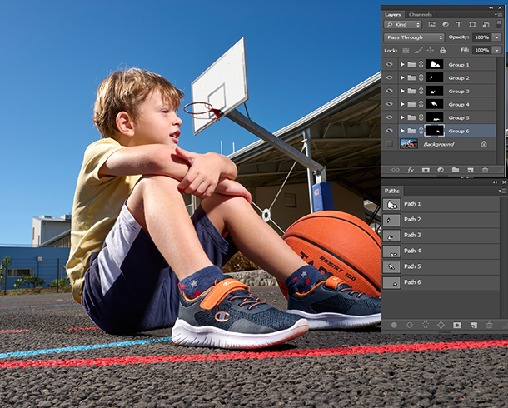508x408 pixels.
Task: Make work path from selection
Action: tap(441, 325)
